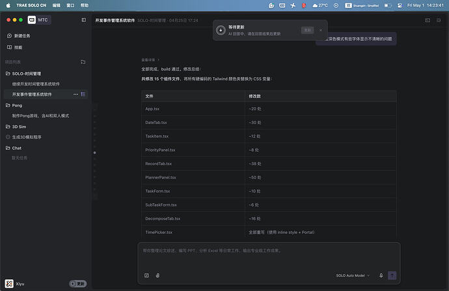
Task: Open the SOLO Auto Model dropdown
Action: tap(353, 275)
